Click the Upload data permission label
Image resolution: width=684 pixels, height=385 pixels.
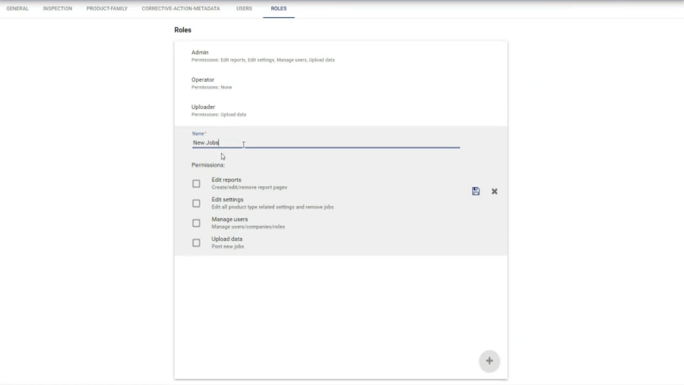(227, 239)
